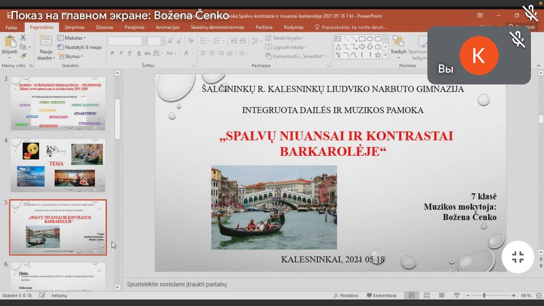This screenshot has height=306, width=544.
Task: Select the text box shape icon
Action: pos(338,39)
